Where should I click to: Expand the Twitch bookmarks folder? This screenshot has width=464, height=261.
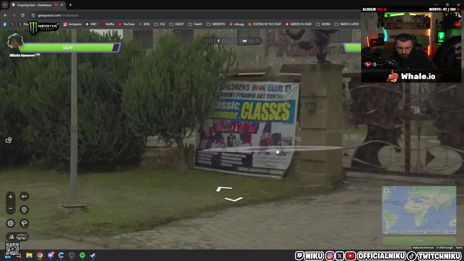click(x=195, y=24)
